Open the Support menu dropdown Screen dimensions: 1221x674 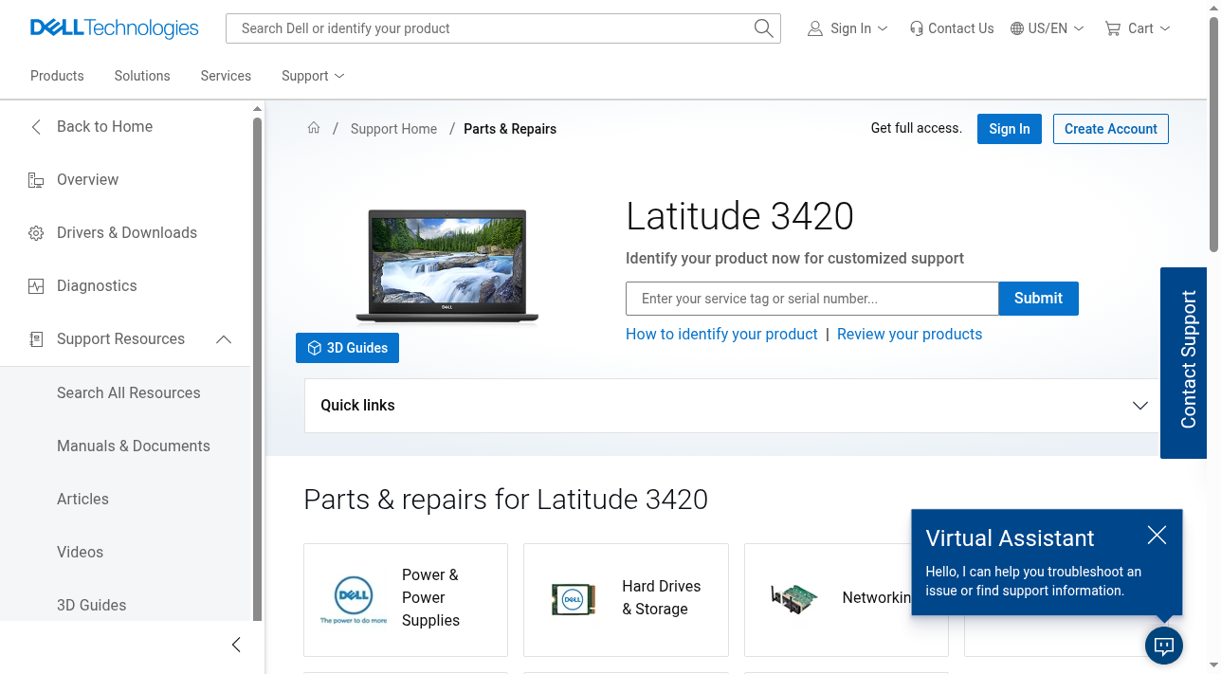(x=313, y=76)
